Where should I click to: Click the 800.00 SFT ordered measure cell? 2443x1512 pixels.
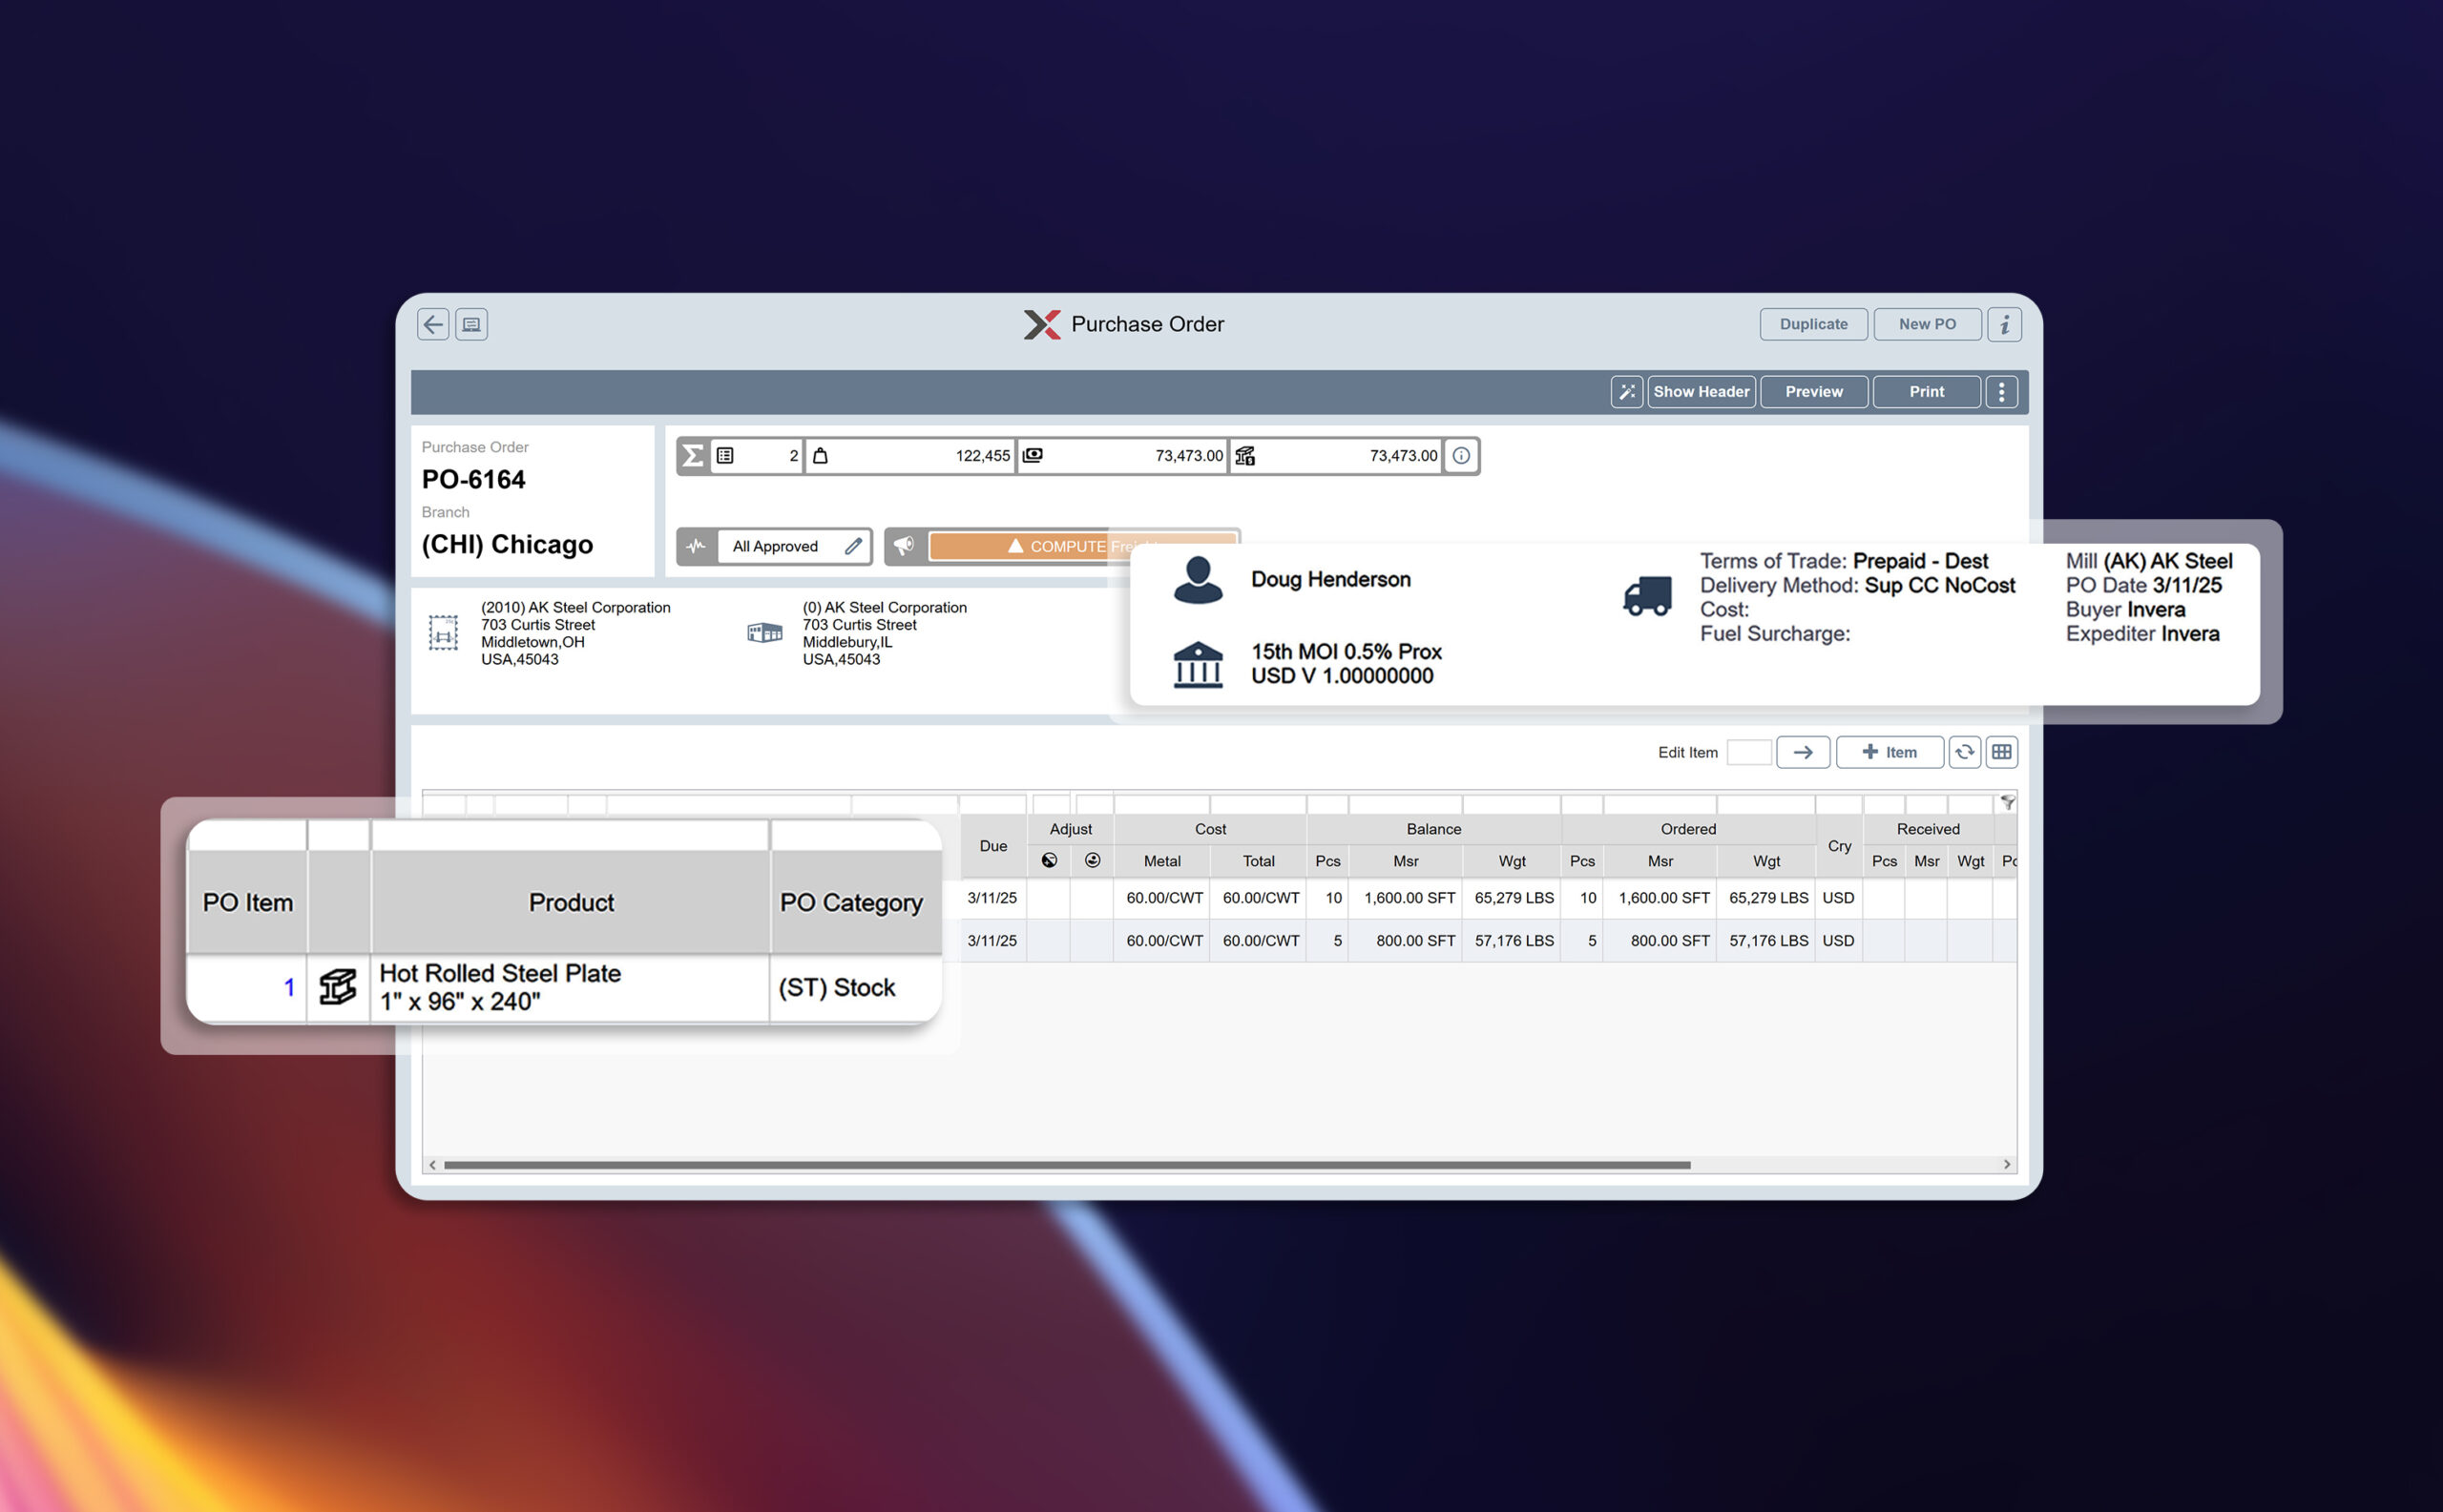click(1660, 941)
